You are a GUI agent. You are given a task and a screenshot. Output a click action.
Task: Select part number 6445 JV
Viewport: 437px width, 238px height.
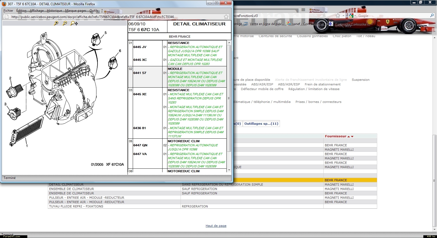tap(140, 47)
